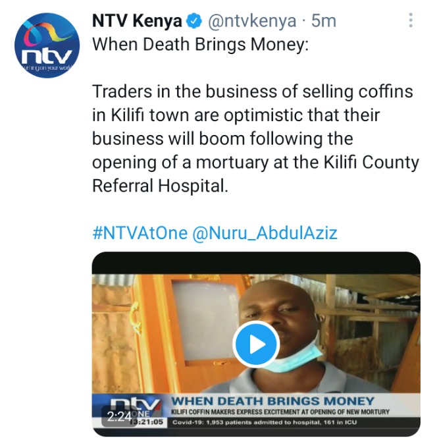The width and height of the screenshot is (435, 438).
Task: Open the NTV Kenya profile avatar
Action: tap(47, 45)
